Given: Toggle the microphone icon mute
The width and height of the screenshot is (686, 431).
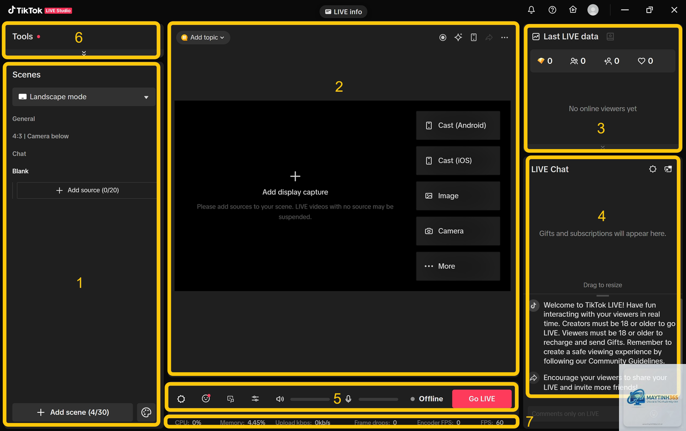Looking at the screenshot, I should click(348, 399).
